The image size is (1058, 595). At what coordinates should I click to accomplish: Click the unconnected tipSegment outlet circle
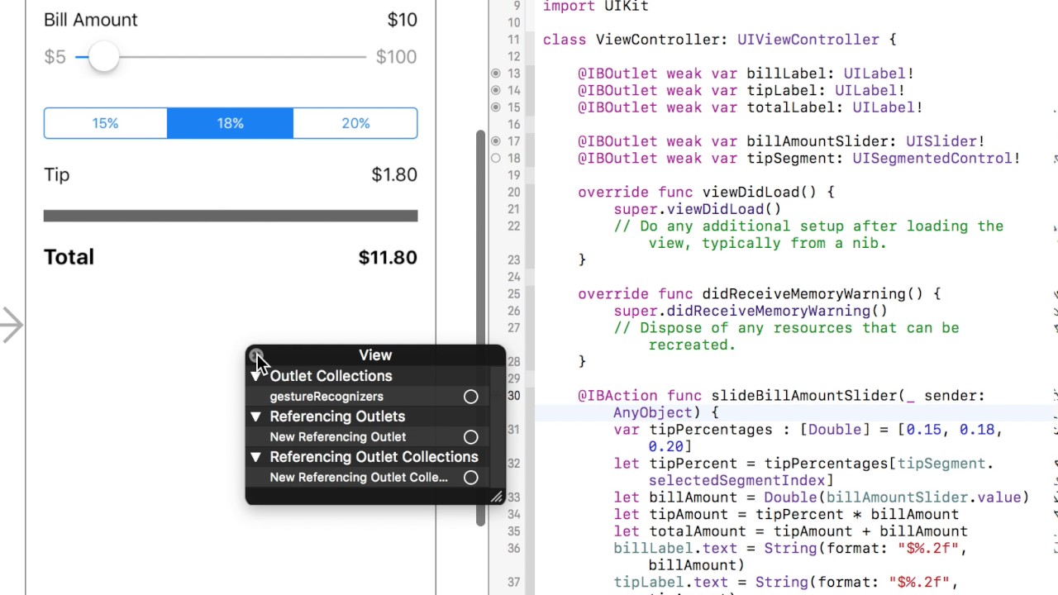pos(496,158)
